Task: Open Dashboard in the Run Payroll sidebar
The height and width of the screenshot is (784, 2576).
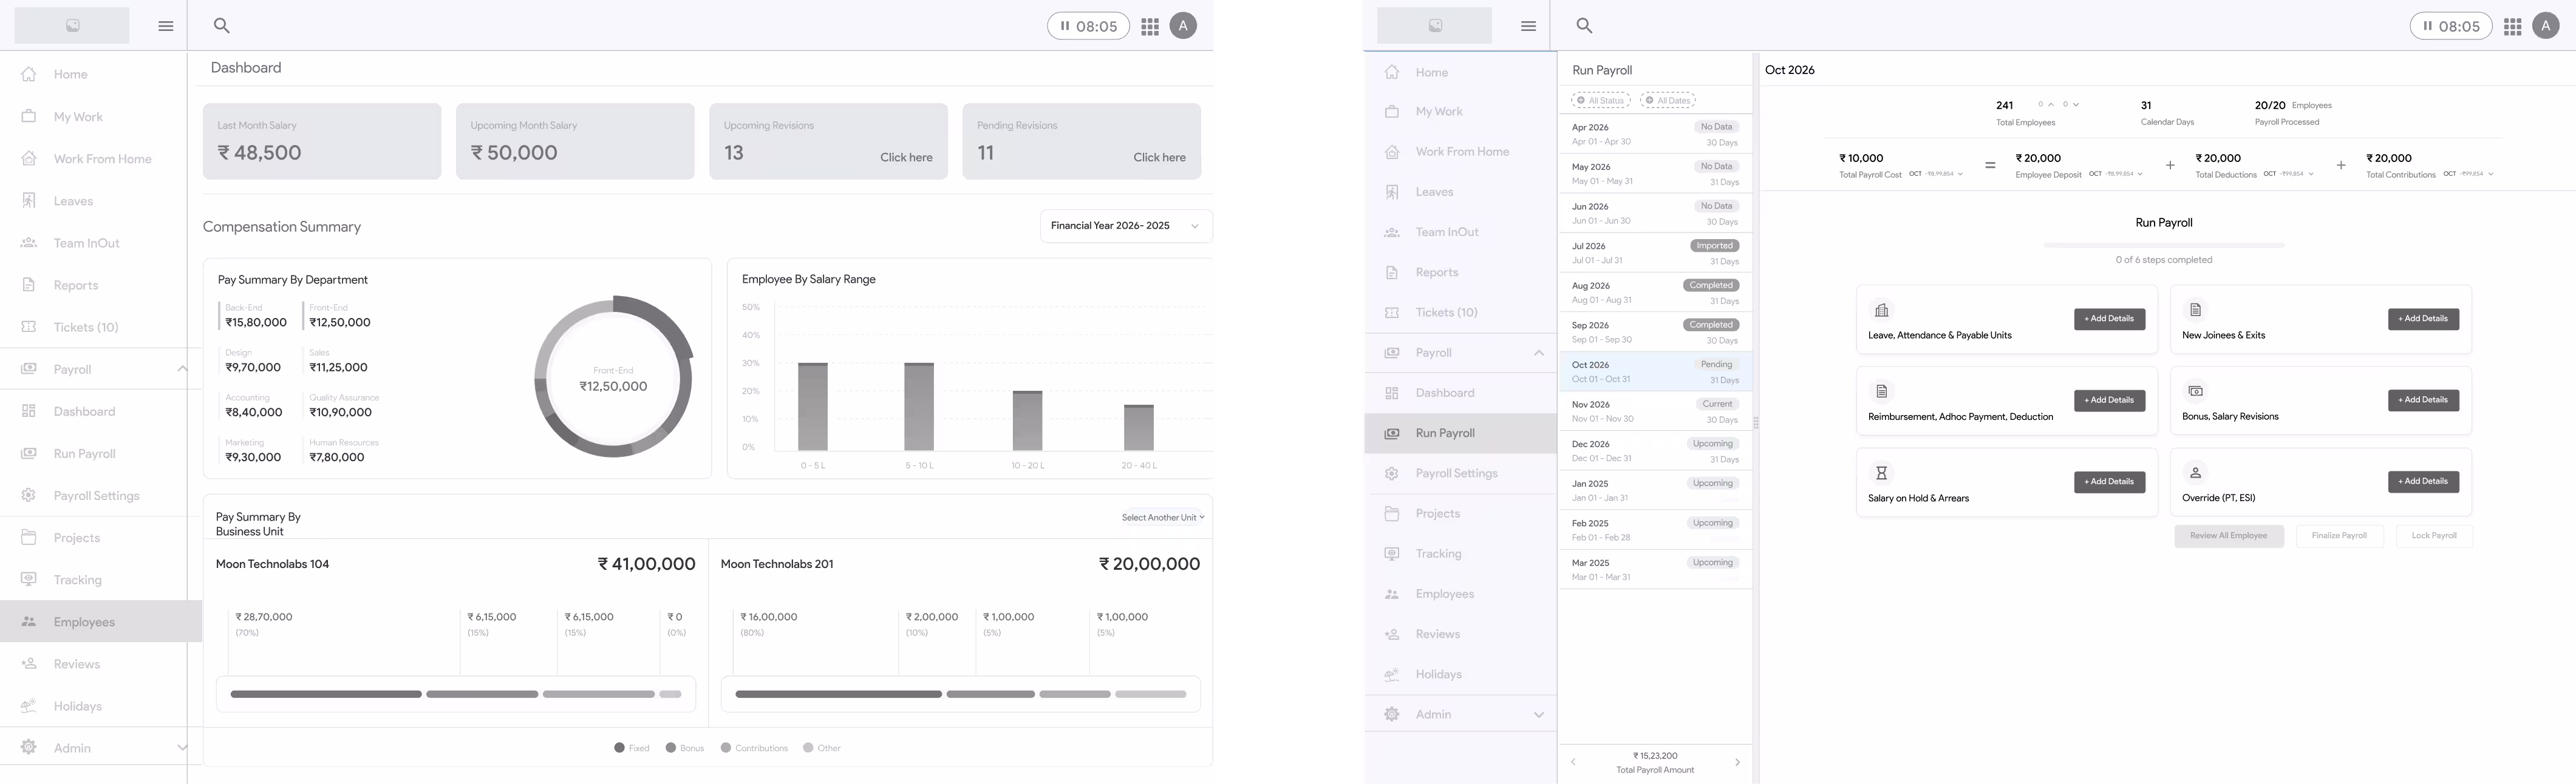Action: pos(1460,393)
